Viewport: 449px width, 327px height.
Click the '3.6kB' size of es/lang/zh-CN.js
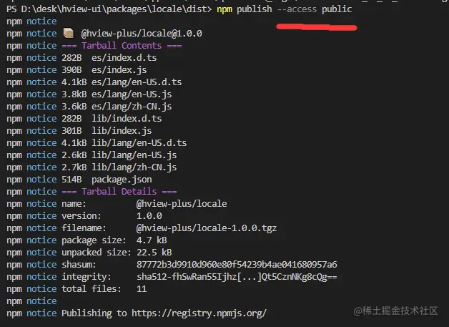pyautogui.click(x=74, y=107)
